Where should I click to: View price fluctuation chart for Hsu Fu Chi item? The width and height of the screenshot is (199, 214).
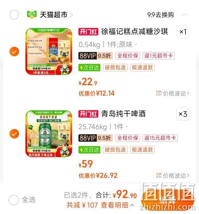pos(173,94)
